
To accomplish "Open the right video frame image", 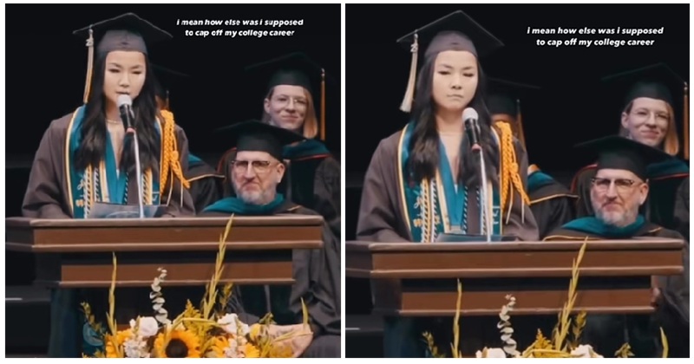I will click(x=517, y=180).
